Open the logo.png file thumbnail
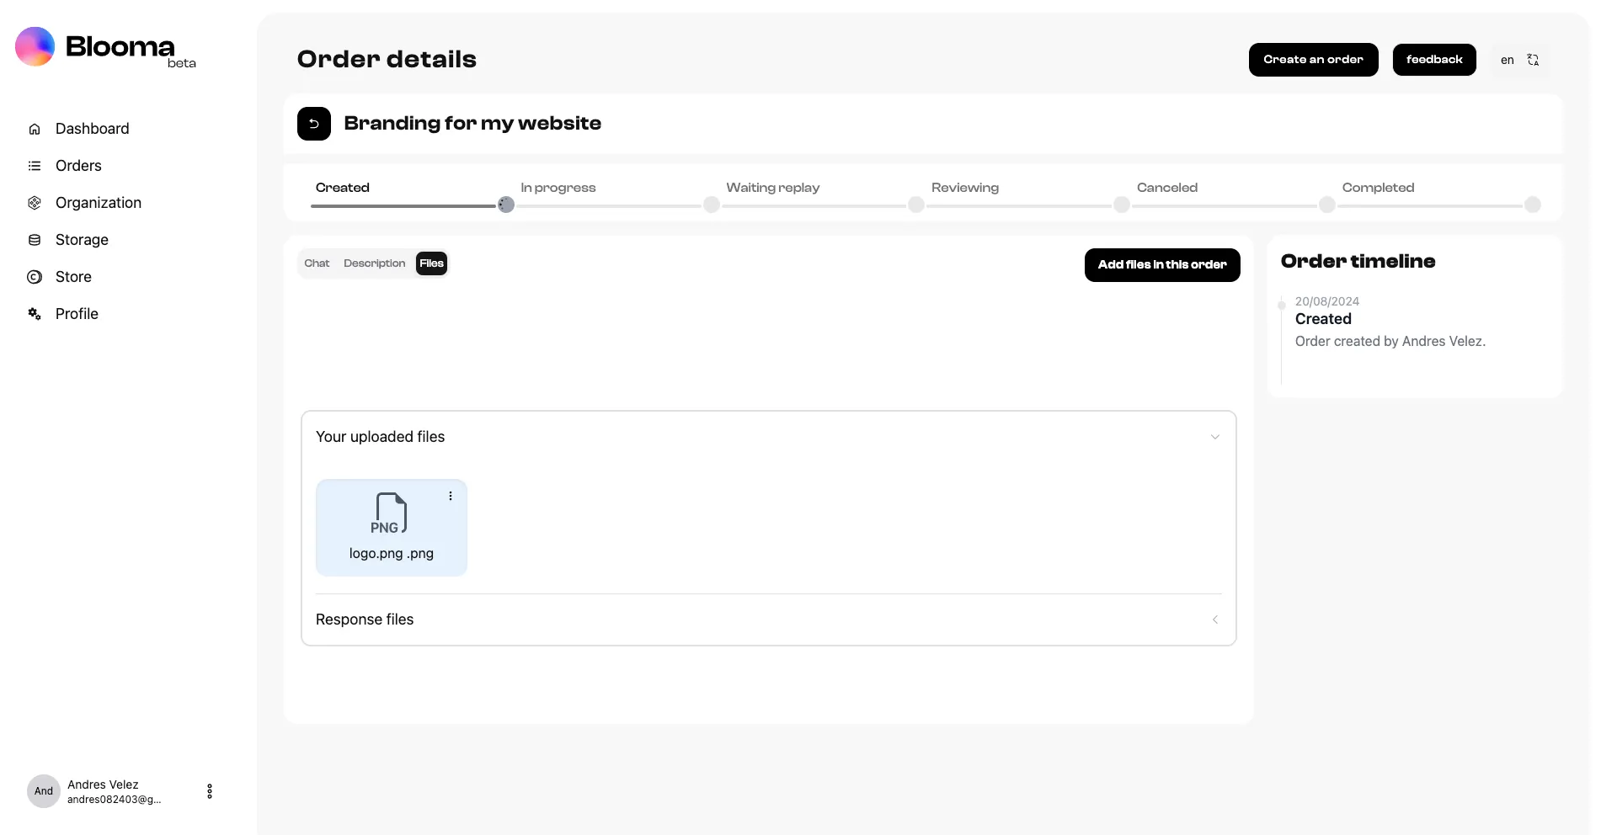1617x835 pixels. point(392,528)
